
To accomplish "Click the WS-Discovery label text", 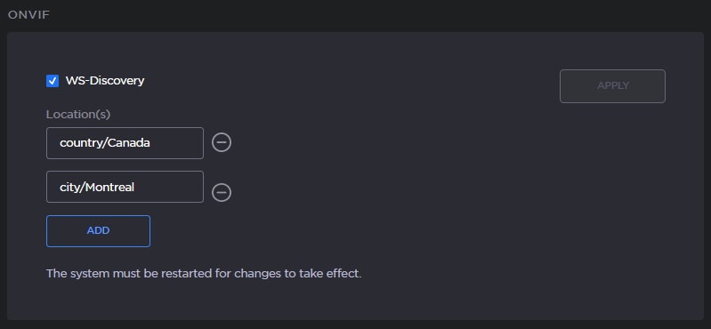I will (105, 81).
